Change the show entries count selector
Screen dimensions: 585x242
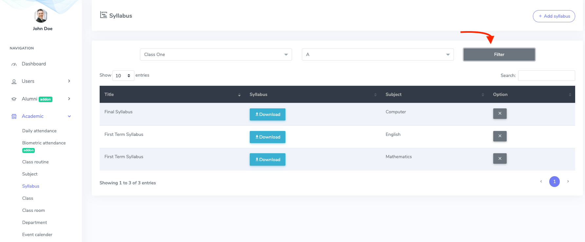click(x=123, y=76)
